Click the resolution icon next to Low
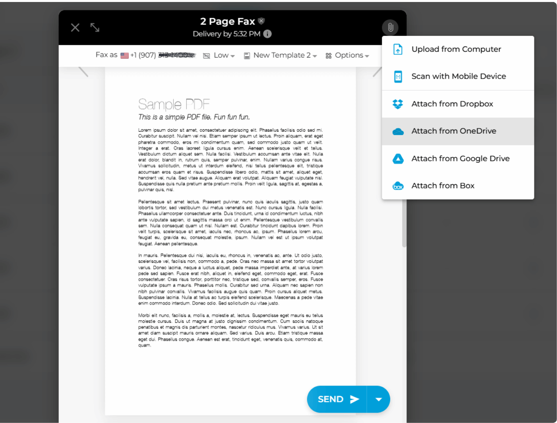This screenshot has width=557, height=423. pyautogui.click(x=207, y=56)
